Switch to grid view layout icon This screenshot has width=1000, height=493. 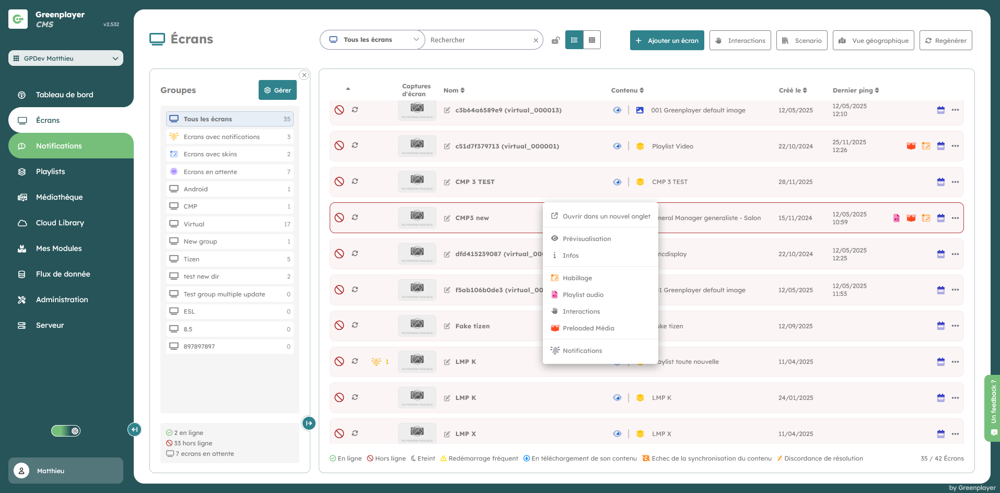click(591, 40)
